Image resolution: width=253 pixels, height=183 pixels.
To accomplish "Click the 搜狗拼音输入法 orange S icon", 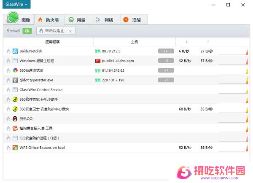I will 15,128.
